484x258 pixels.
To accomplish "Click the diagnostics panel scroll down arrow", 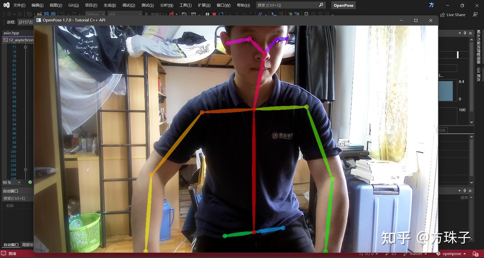I will point(472,123).
